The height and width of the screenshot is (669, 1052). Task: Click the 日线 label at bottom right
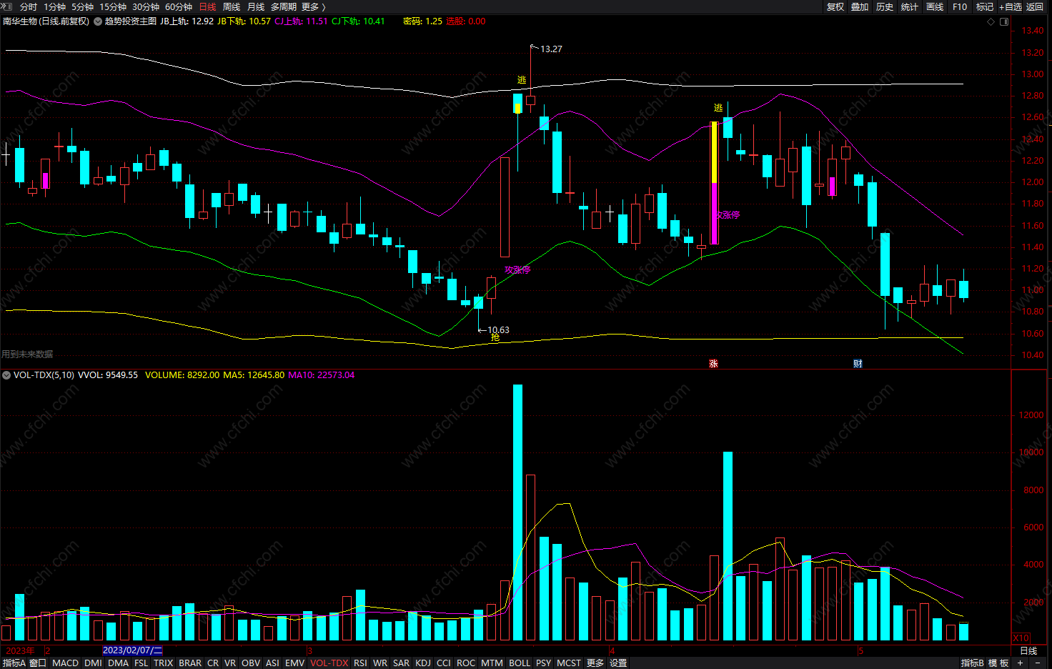pyautogui.click(x=1028, y=651)
